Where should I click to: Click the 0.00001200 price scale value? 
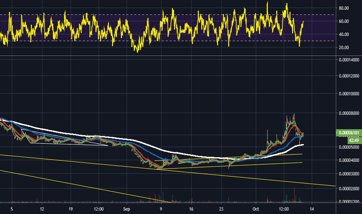pos(349,202)
